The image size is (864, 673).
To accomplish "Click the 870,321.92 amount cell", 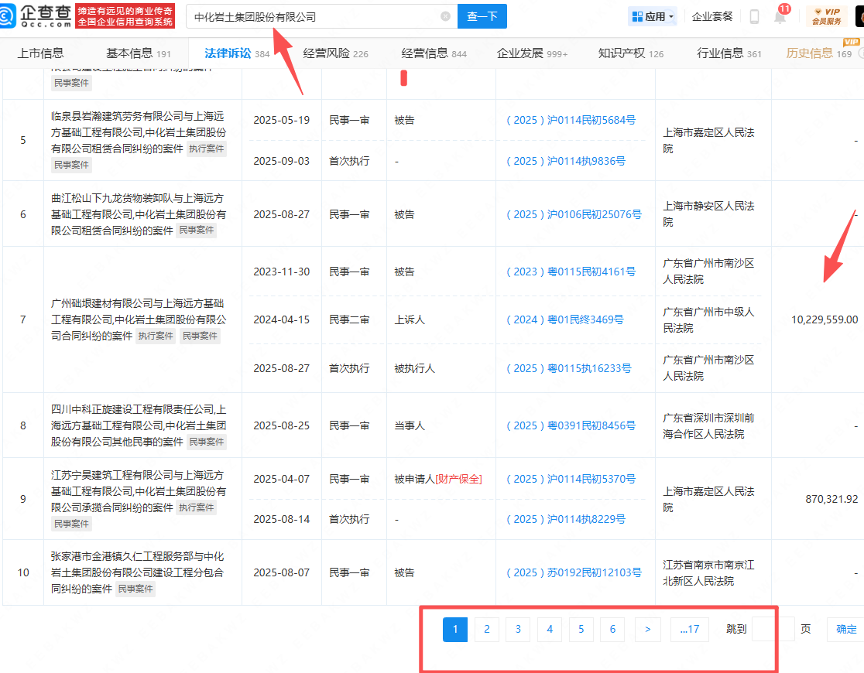I will click(x=831, y=499).
